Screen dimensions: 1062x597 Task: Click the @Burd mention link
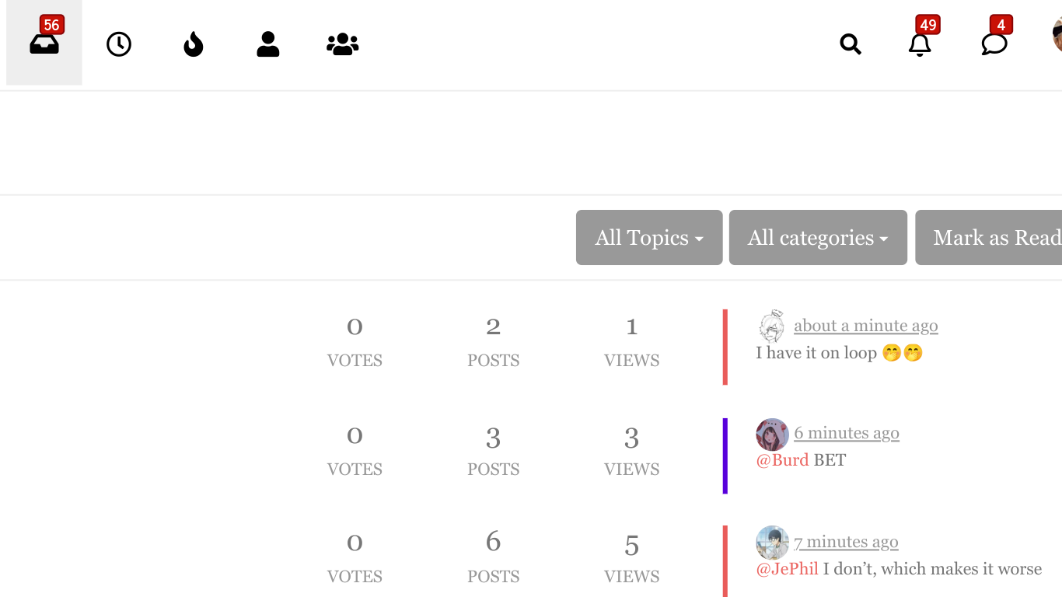782,459
